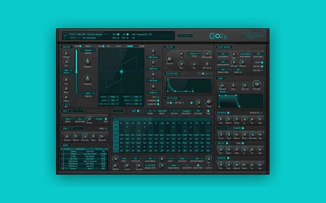Click the amp Distort knob
This screenshot has height=203, width=326.
(222, 85)
